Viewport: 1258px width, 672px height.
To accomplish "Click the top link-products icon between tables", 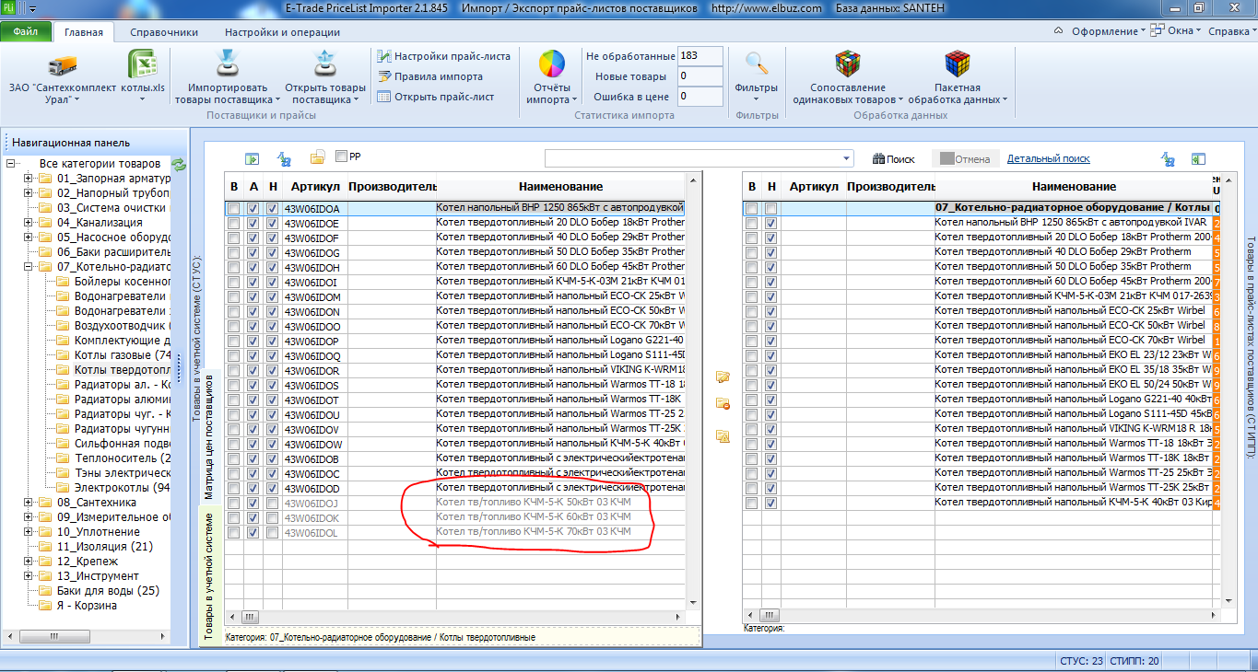I will pos(723,377).
